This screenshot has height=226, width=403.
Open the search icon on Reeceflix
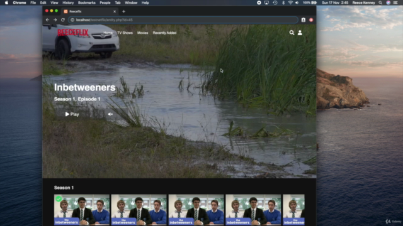[x=292, y=33]
